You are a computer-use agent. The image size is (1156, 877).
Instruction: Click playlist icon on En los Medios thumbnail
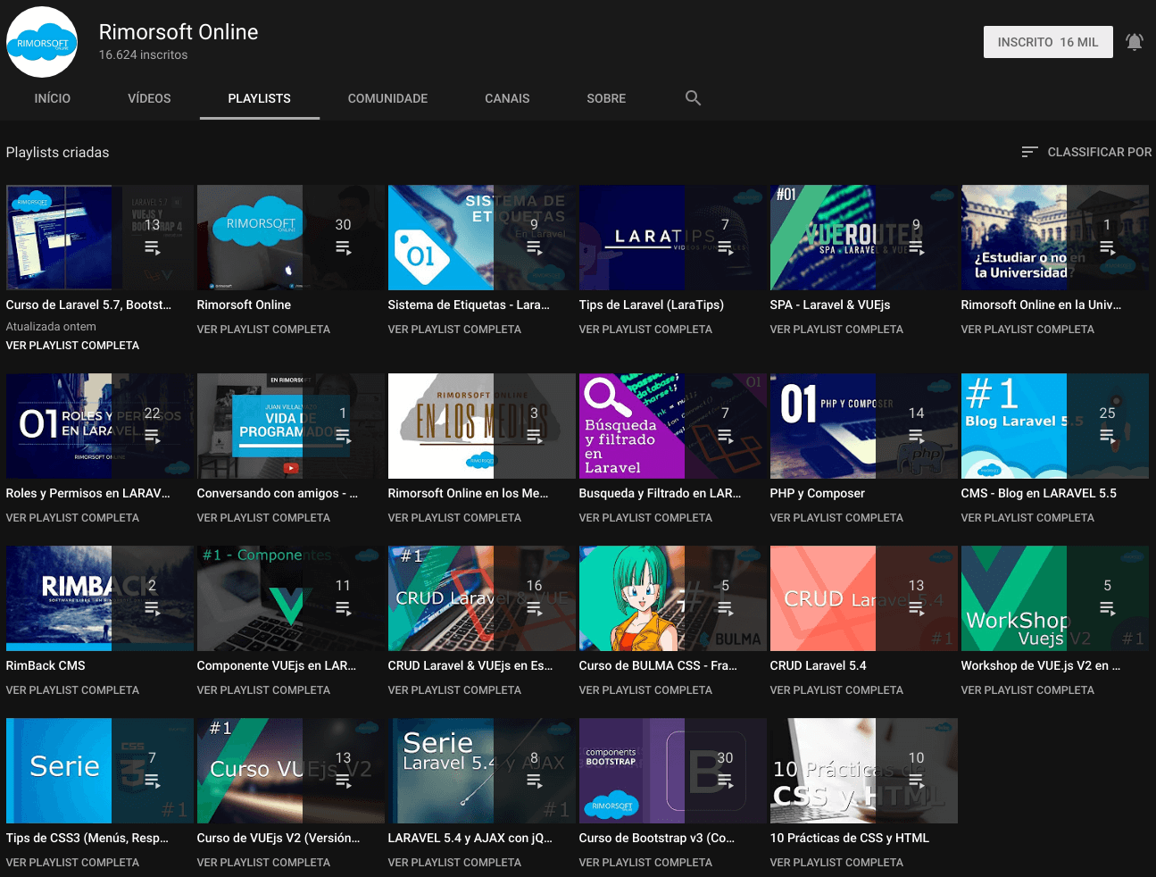534,436
